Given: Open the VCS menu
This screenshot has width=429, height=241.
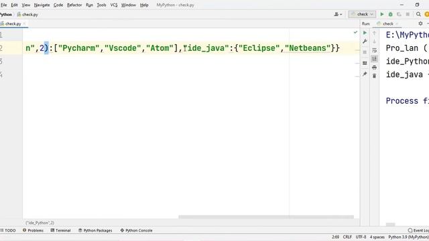Looking at the screenshot, I should 114,5.
